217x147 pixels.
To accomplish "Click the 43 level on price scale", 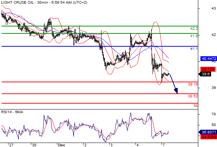I will point(214,8).
